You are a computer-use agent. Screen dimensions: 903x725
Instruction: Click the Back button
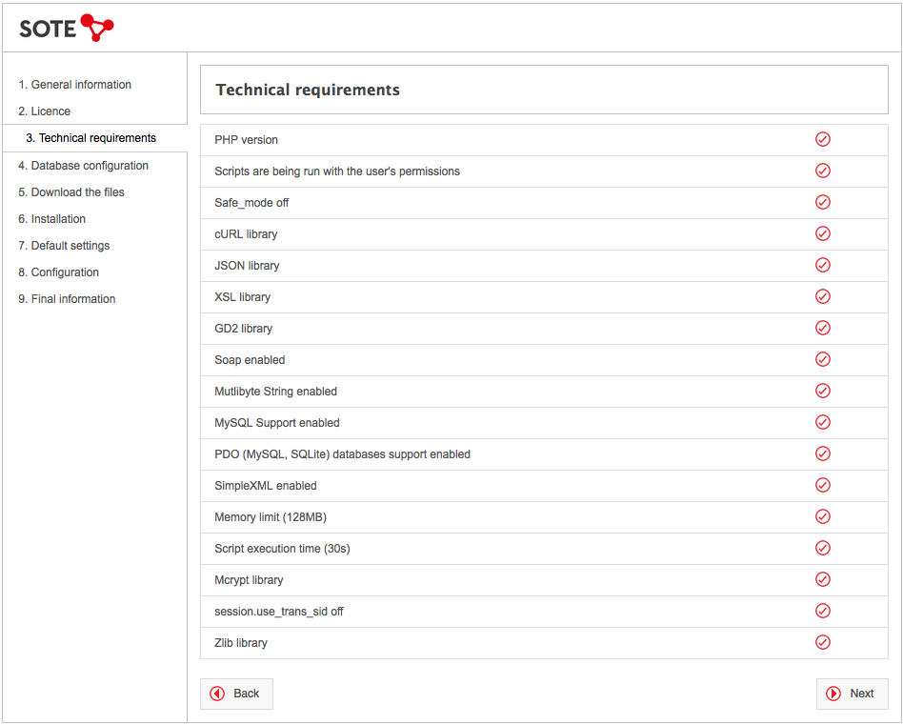(236, 694)
